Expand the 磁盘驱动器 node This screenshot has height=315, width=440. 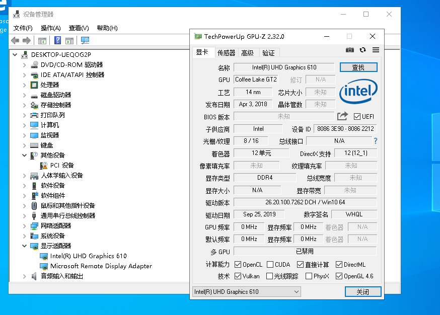[x=24, y=96]
